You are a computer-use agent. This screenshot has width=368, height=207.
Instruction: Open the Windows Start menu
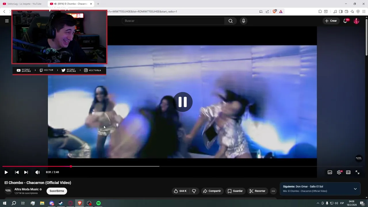click(x=4, y=203)
